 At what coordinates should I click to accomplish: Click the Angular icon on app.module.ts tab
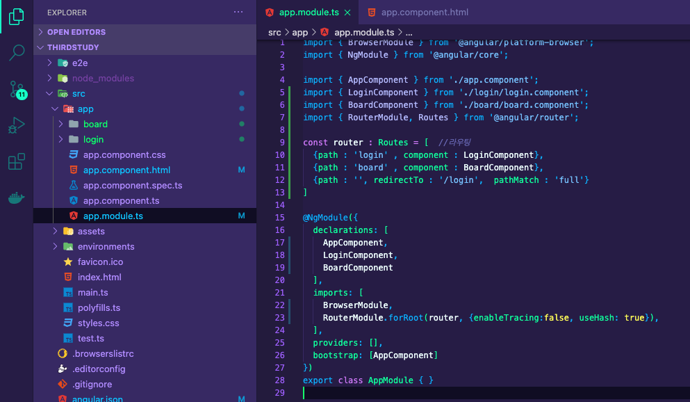[x=270, y=13]
